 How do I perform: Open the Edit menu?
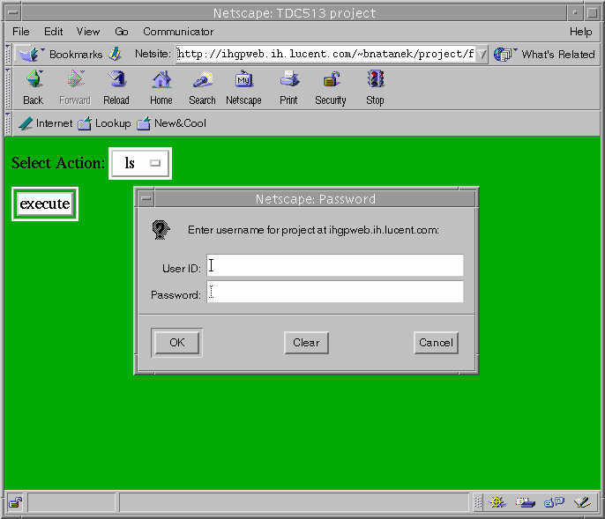pyautogui.click(x=53, y=32)
